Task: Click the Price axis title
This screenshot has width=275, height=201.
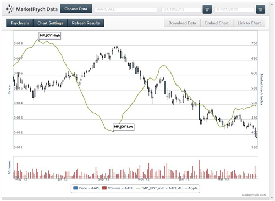Action: [x=9, y=90]
